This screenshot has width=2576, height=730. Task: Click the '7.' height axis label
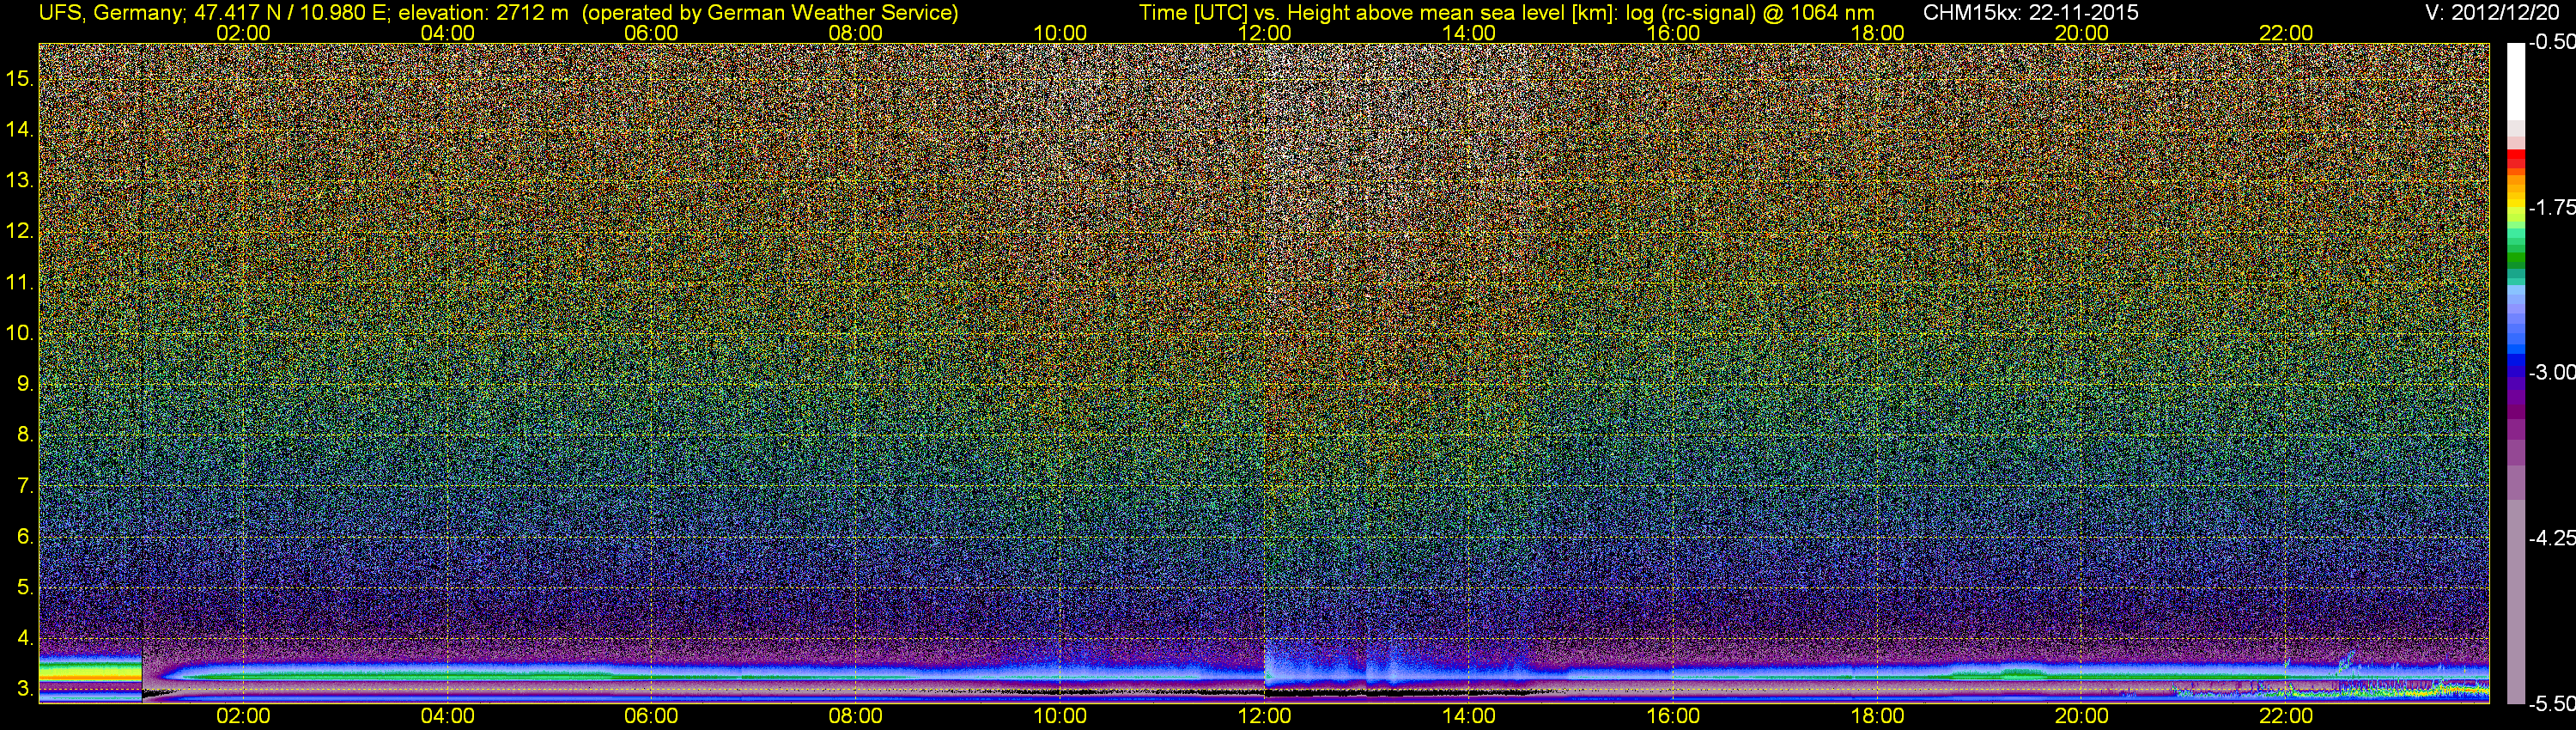26,486
